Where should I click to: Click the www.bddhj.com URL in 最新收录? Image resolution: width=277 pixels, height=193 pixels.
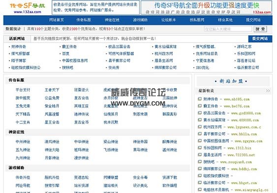pyautogui.click(x=244, y=169)
